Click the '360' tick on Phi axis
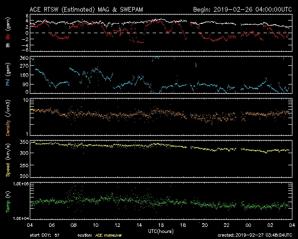Screen dimensions: 298x239 (24, 58)
